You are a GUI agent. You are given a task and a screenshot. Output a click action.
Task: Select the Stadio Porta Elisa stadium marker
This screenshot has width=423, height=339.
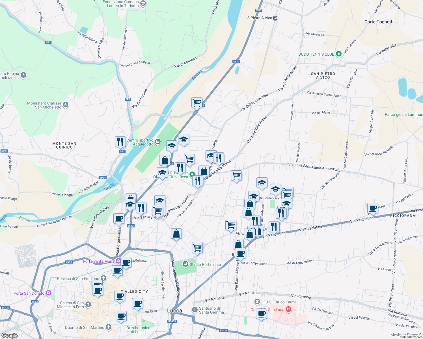pyautogui.click(x=186, y=264)
